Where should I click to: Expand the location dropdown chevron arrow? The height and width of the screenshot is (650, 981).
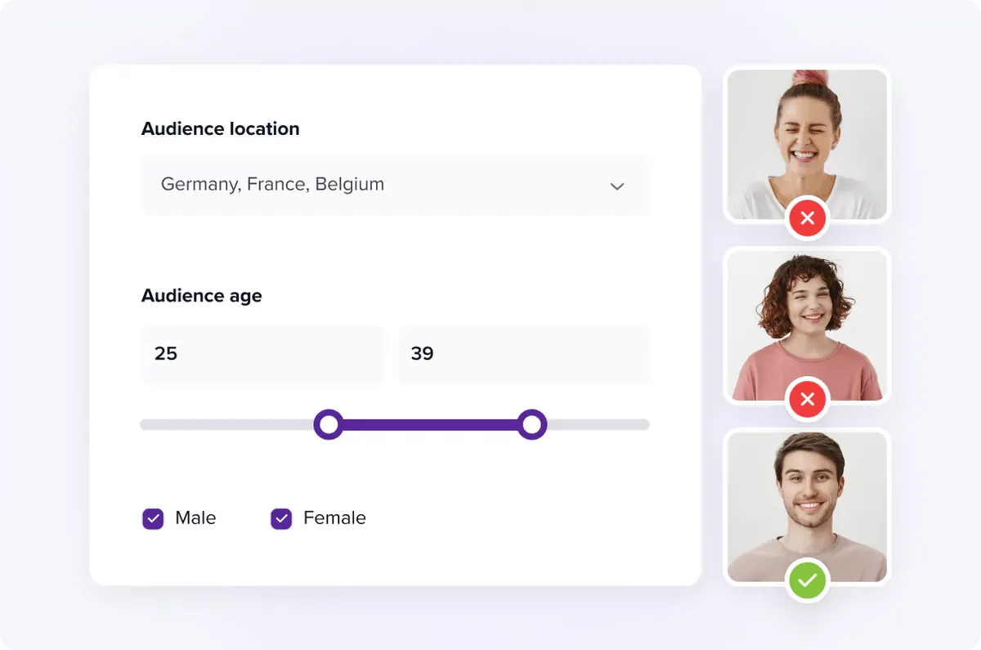(617, 186)
